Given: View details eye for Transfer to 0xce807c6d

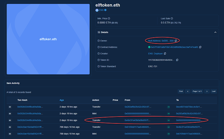Looking at the screenshot, I should click(x=10, y=107).
